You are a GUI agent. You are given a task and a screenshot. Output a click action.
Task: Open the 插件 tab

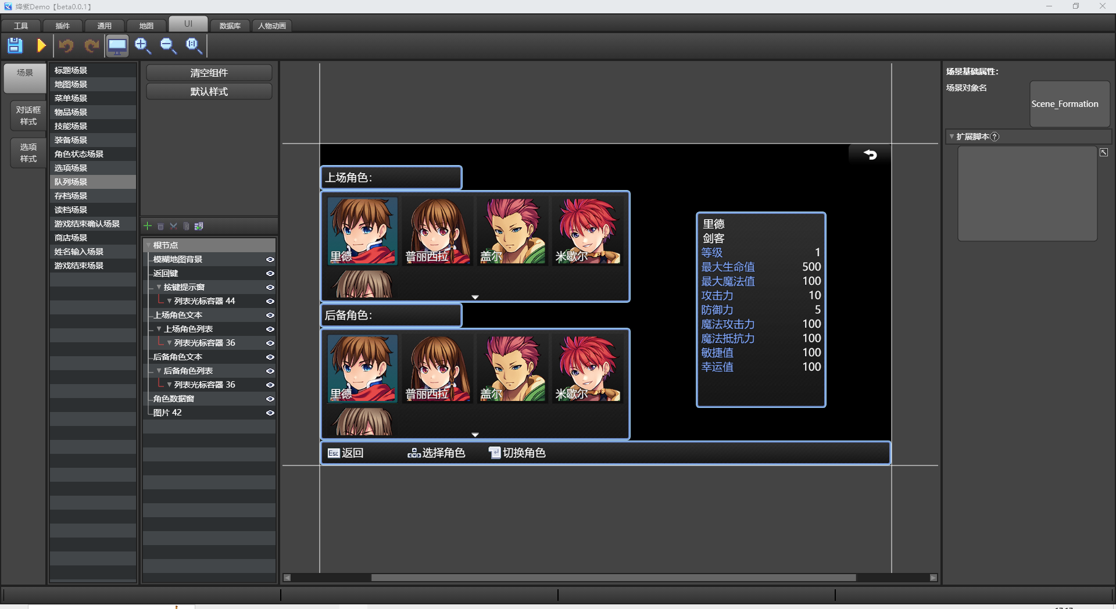(x=63, y=26)
